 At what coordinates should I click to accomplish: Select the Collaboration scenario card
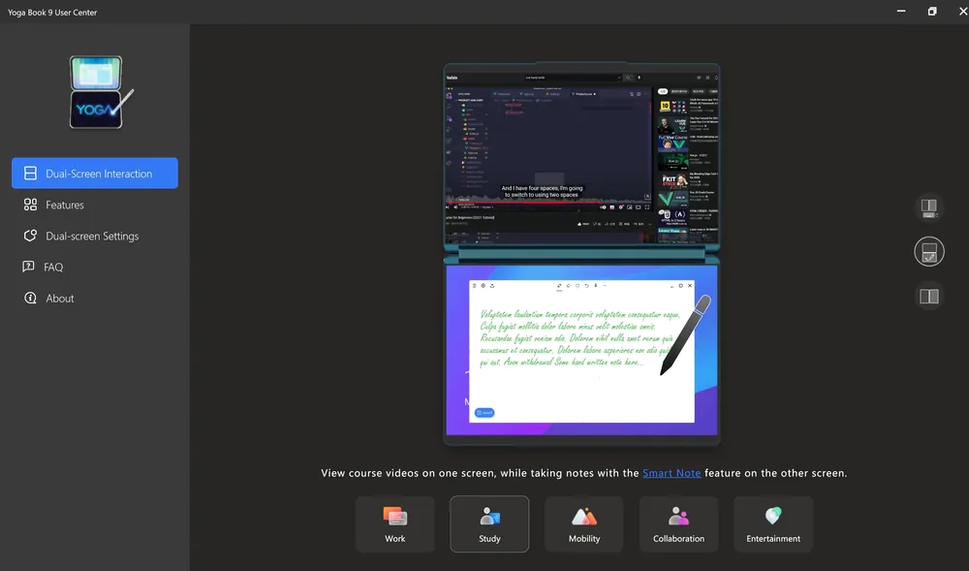[678, 524]
